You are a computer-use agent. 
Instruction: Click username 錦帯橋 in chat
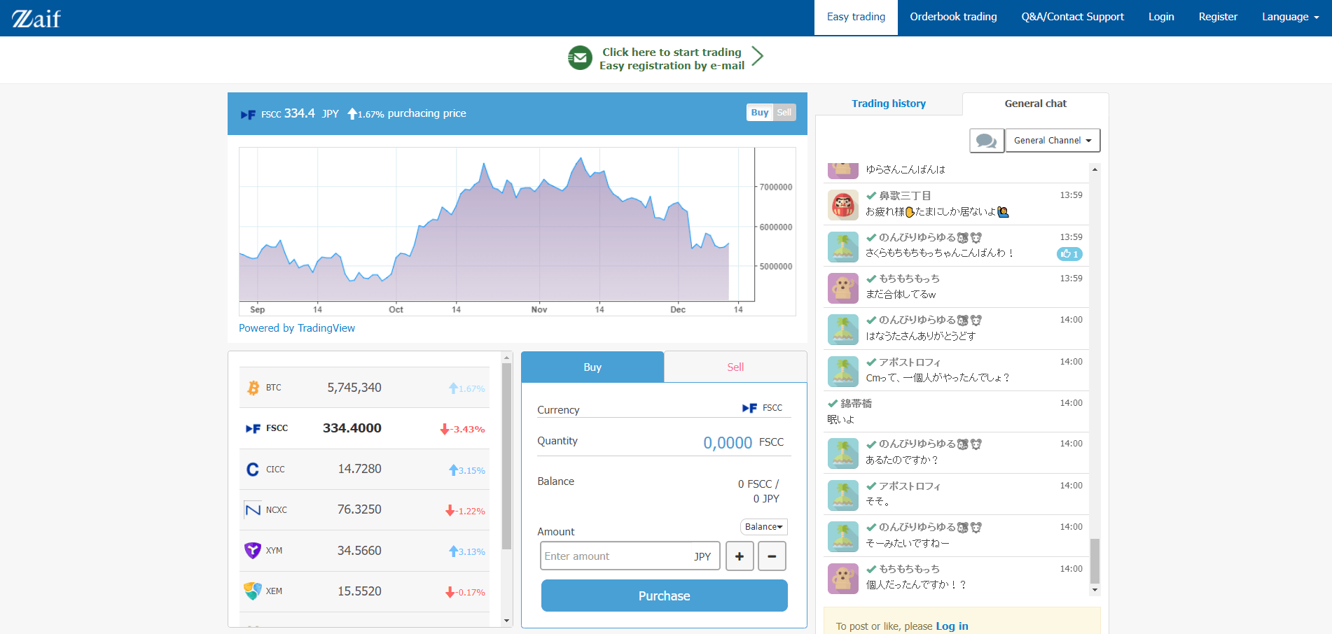856,404
